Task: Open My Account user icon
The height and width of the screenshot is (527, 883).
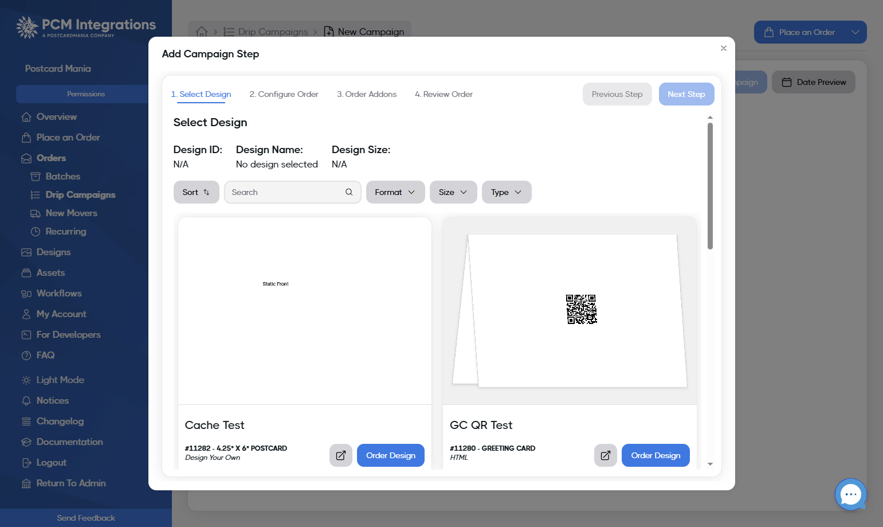Action: coord(26,314)
